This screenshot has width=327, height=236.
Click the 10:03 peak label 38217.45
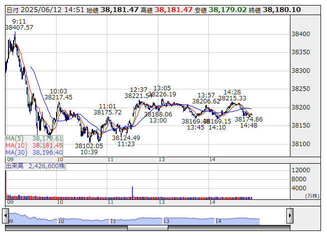pyautogui.click(x=59, y=97)
